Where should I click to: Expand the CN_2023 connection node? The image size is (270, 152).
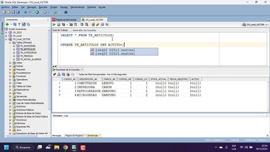6,33
